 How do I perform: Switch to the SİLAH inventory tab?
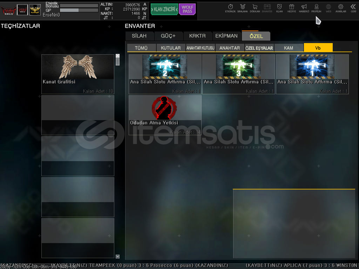click(x=140, y=36)
